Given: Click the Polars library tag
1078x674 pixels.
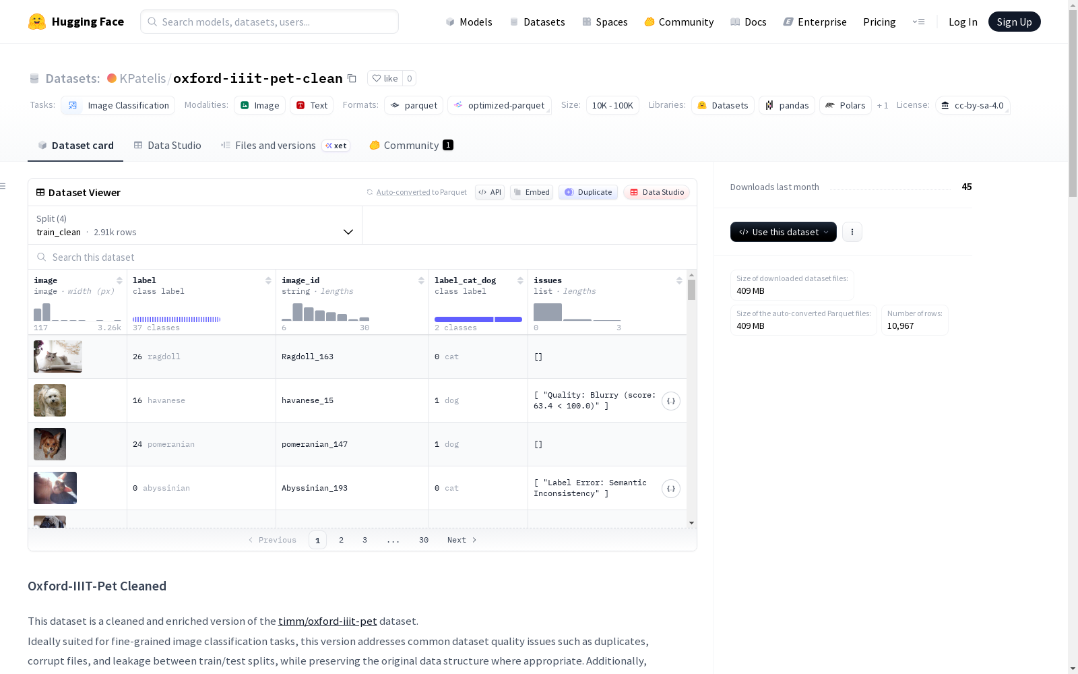Looking at the screenshot, I should point(846,105).
